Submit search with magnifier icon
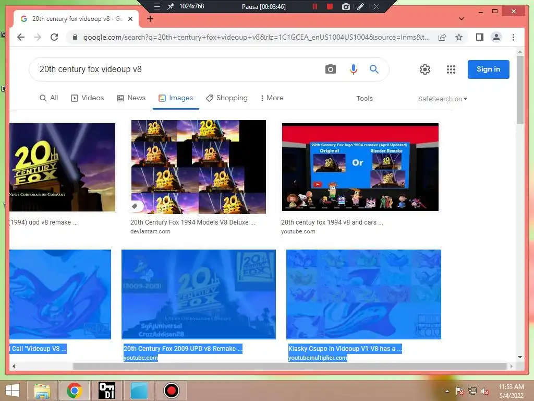The height and width of the screenshot is (401, 534). click(x=374, y=69)
